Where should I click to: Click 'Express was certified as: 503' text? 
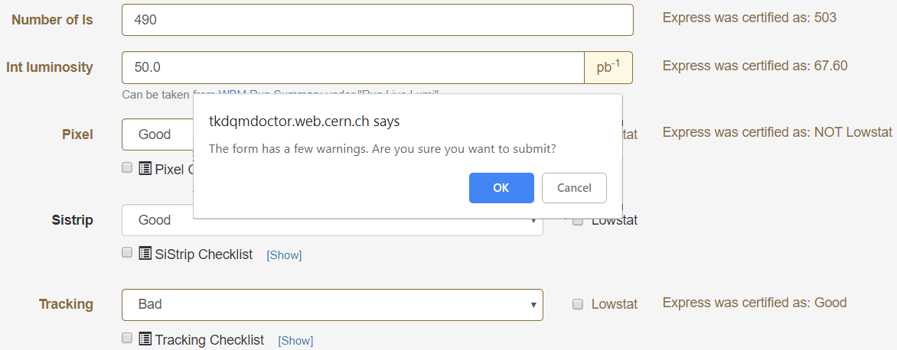pyautogui.click(x=749, y=18)
